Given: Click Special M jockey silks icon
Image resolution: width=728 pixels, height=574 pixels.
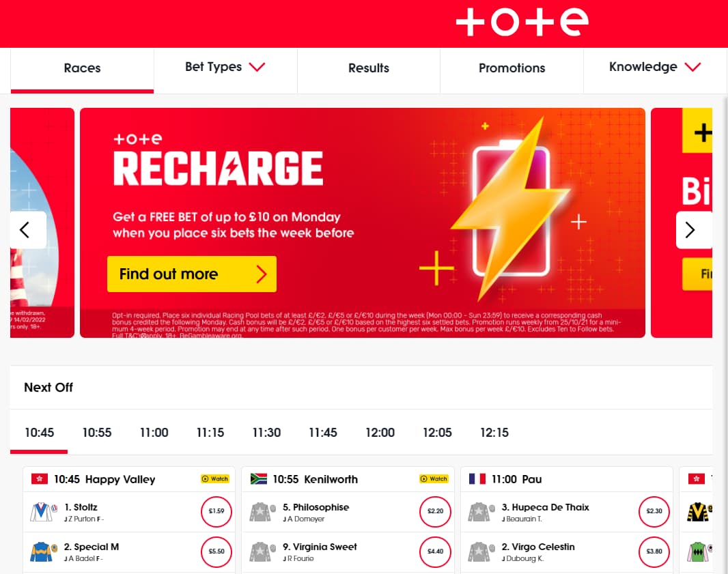Looking at the screenshot, I should (x=42, y=551).
